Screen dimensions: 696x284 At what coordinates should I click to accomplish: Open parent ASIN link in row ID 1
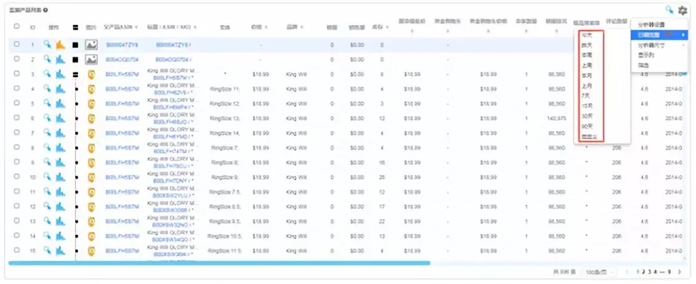[x=122, y=45]
